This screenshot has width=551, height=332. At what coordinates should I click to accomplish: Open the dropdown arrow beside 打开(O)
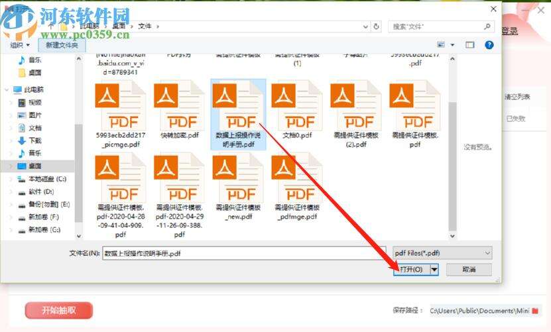(x=434, y=270)
